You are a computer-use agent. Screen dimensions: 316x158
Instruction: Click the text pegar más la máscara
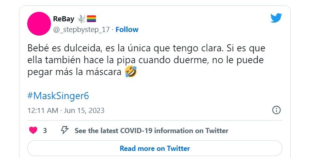tap(74, 72)
